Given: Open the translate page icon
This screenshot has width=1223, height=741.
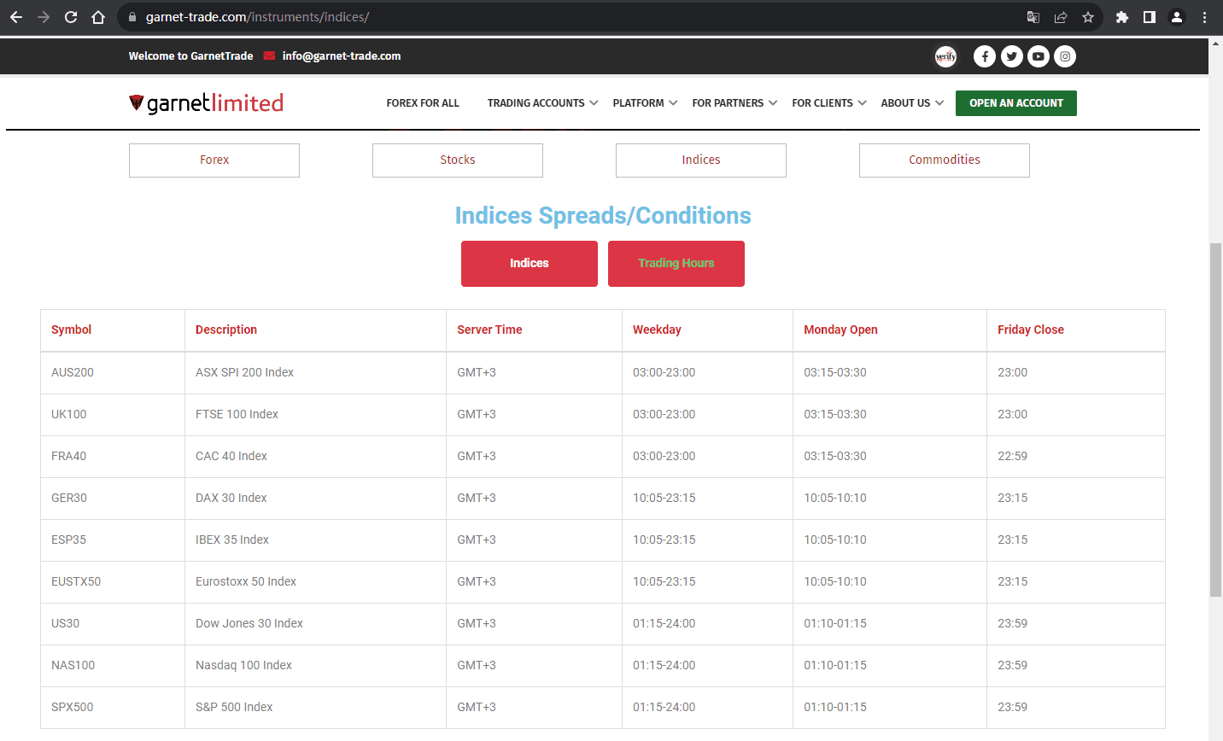Looking at the screenshot, I should click(1033, 17).
